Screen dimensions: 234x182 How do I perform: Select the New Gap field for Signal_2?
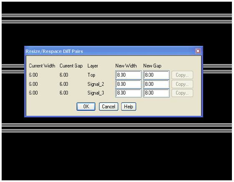pos(156,84)
